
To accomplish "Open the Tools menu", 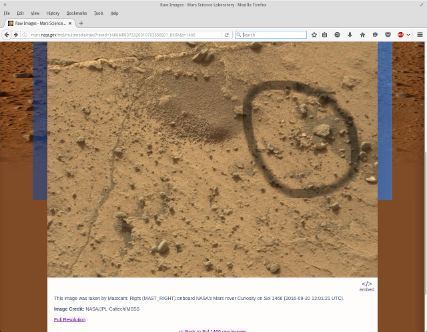I will [x=98, y=13].
